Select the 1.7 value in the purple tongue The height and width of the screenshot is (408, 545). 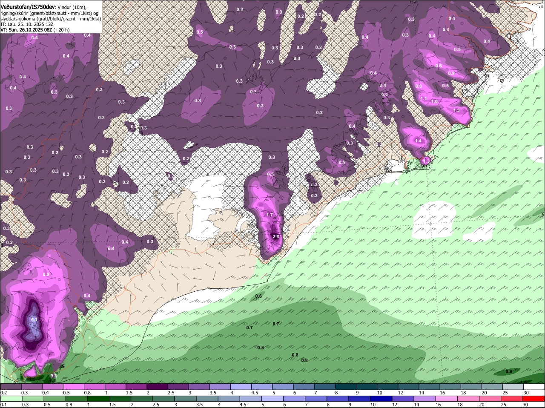[270, 215]
